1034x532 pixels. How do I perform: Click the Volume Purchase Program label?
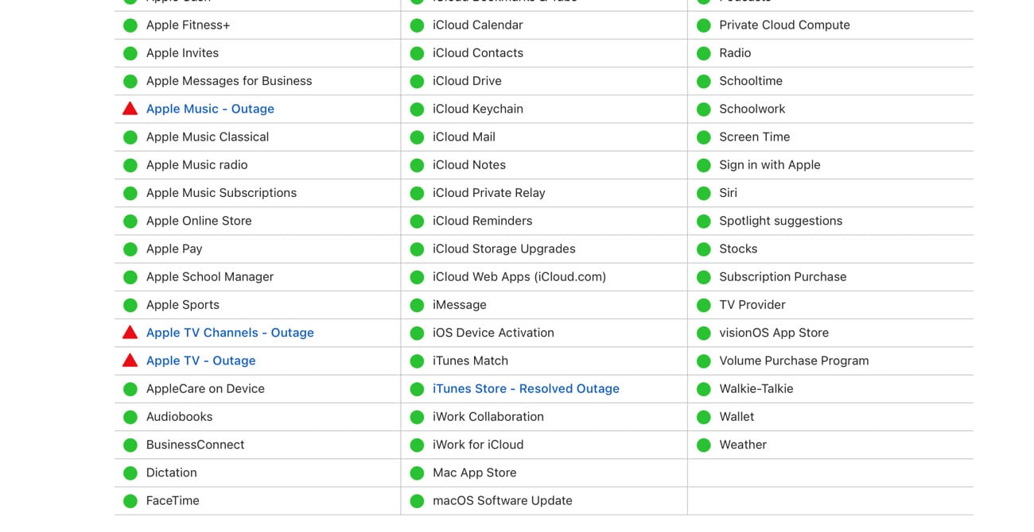(x=794, y=360)
